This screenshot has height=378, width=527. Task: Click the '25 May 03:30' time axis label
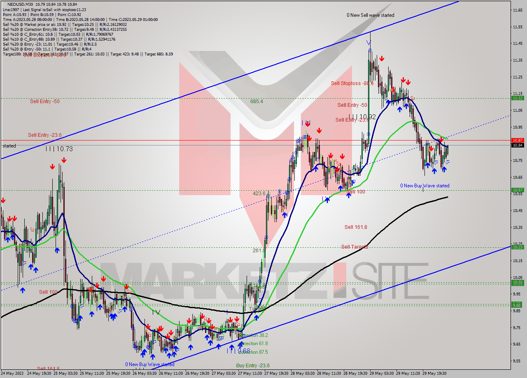point(66,373)
